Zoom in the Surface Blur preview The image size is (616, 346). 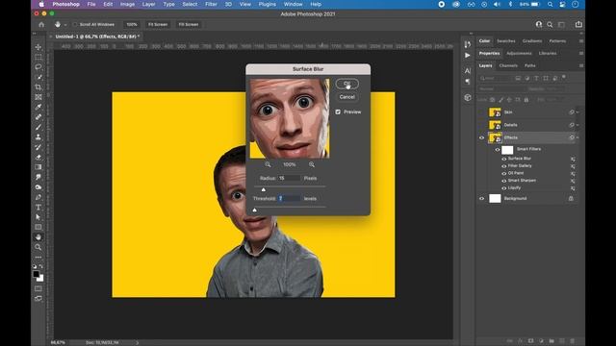312,164
